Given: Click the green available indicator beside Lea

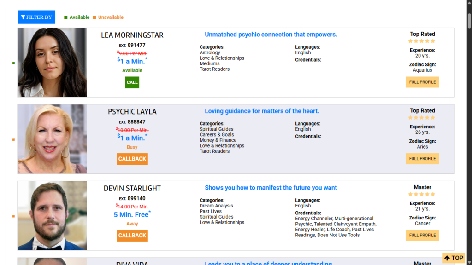Looking at the screenshot, I should point(13,63).
